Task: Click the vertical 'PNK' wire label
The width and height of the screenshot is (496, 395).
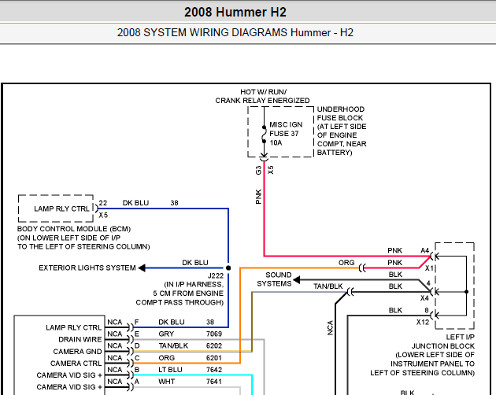Action: pyautogui.click(x=258, y=197)
